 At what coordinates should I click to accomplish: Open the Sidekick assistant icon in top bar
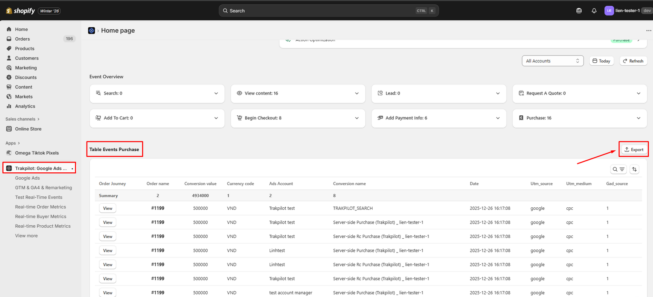(x=579, y=11)
